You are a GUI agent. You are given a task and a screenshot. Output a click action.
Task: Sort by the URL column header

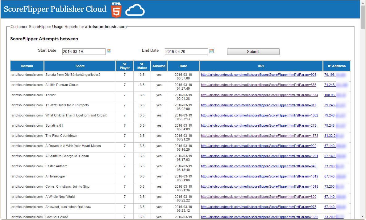tap(261, 66)
